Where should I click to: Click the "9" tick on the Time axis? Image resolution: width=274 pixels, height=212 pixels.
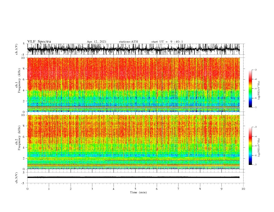tap(221, 189)
